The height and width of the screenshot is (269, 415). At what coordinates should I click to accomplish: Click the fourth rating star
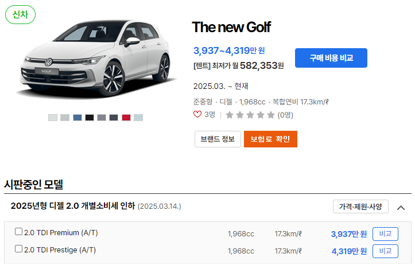pyautogui.click(x=261, y=115)
